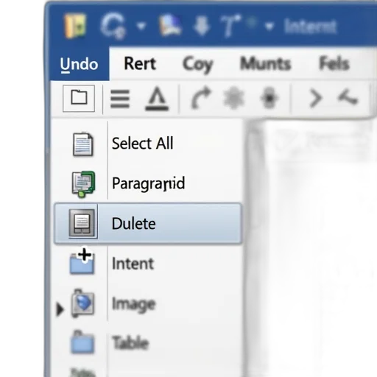Viewport: 377px width, 377px height.
Task: Open the Undo tab
Action: tap(79, 64)
